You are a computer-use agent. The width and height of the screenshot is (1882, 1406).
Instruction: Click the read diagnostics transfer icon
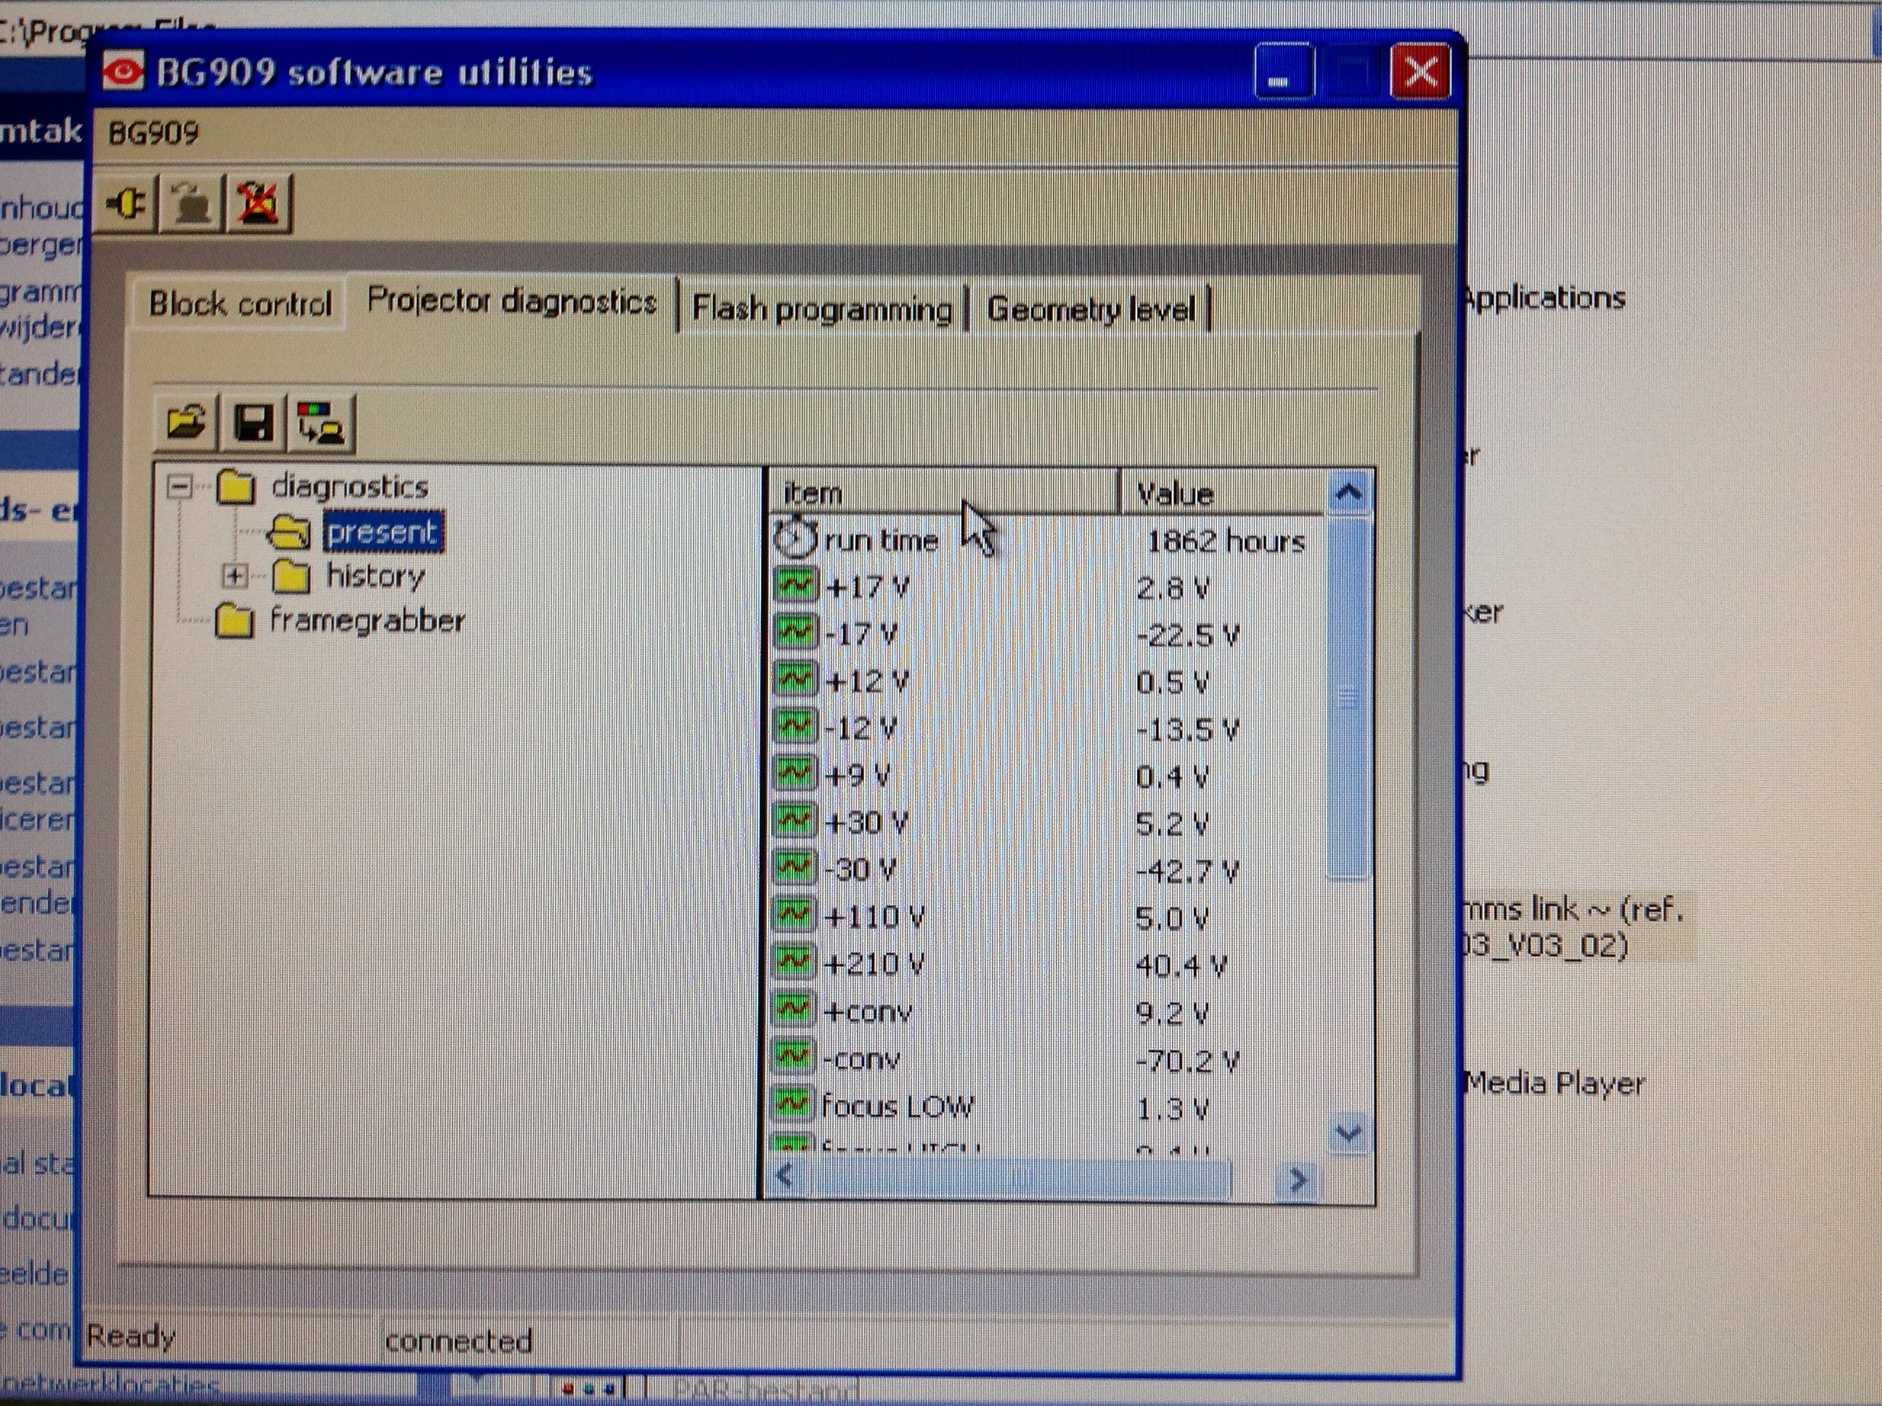click(x=320, y=422)
